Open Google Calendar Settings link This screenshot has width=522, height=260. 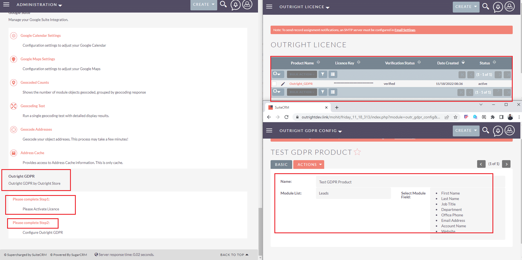(40, 35)
